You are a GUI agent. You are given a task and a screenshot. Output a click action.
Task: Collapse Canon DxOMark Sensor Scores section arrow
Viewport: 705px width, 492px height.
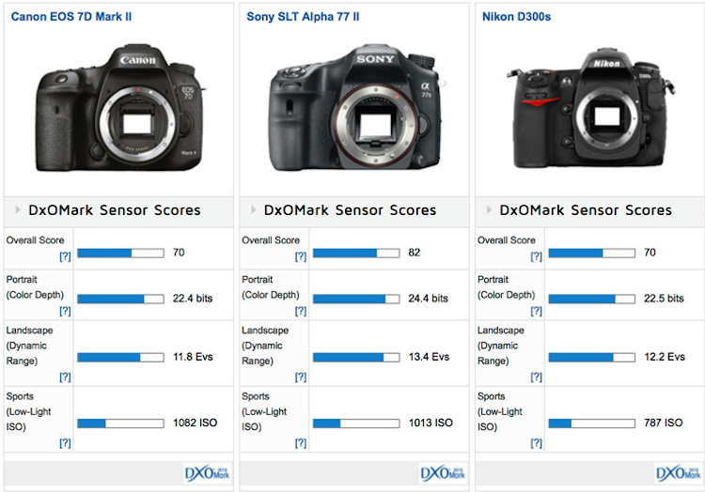coord(18,210)
